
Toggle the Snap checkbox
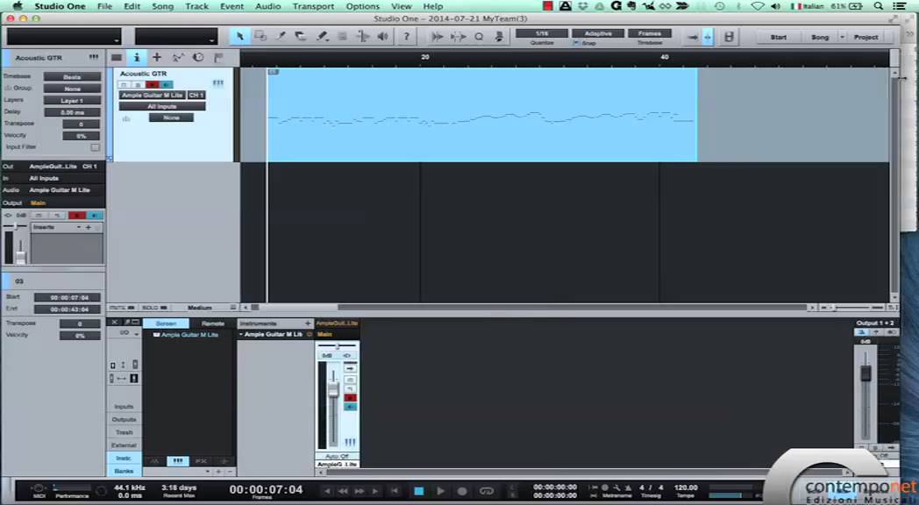(575, 43)
